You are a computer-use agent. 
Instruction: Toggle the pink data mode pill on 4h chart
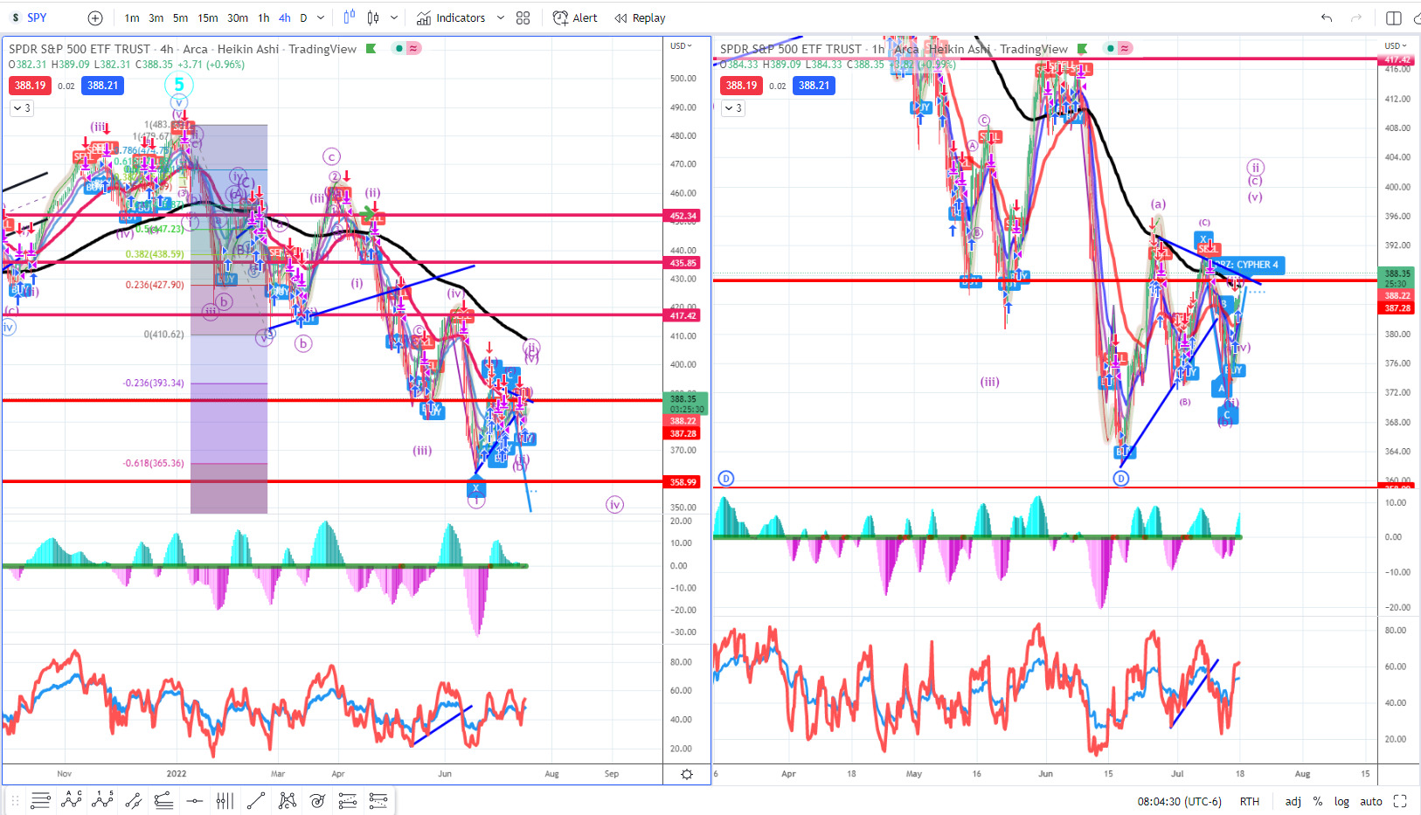click(x=413, y=48)
